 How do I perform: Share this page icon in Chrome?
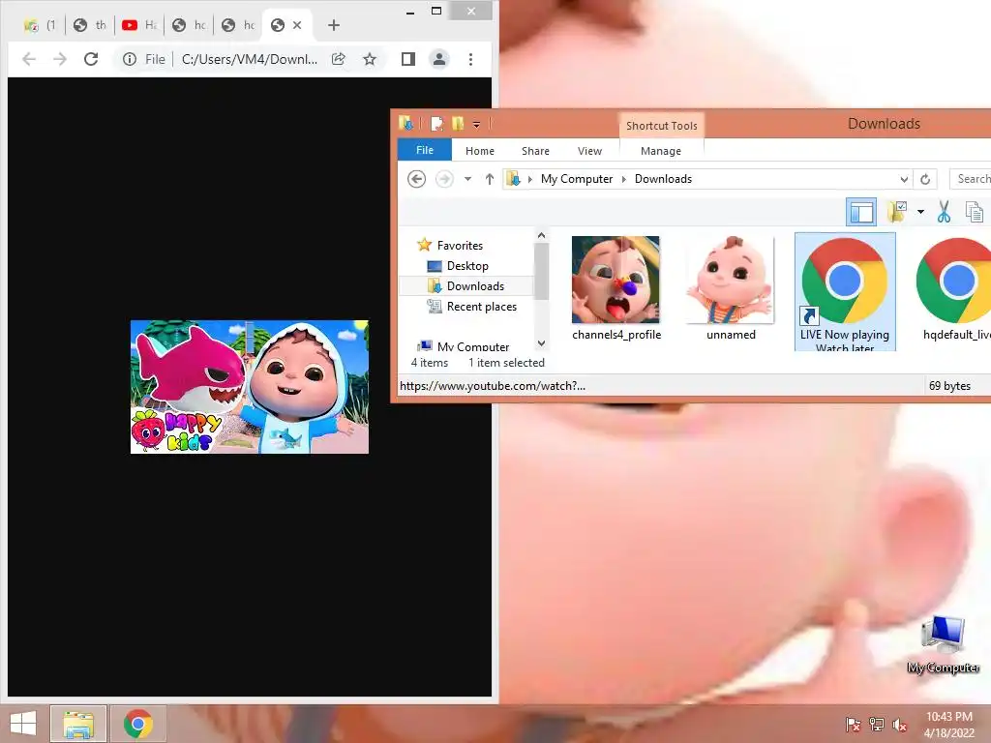click(339, 59)
